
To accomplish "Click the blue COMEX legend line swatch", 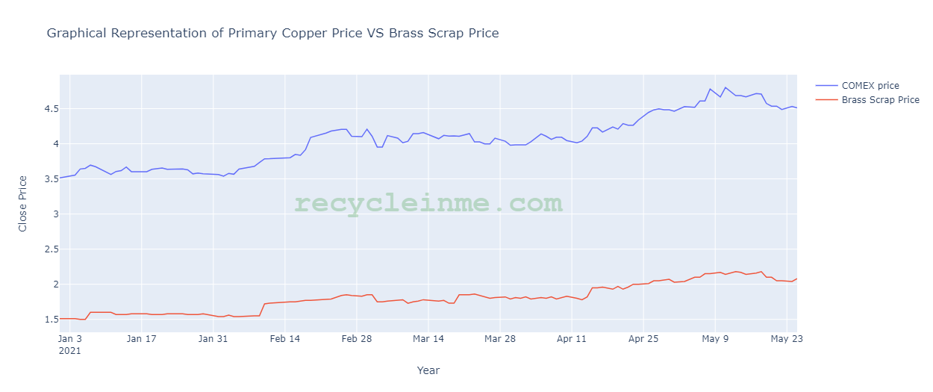I will (826, 86).
